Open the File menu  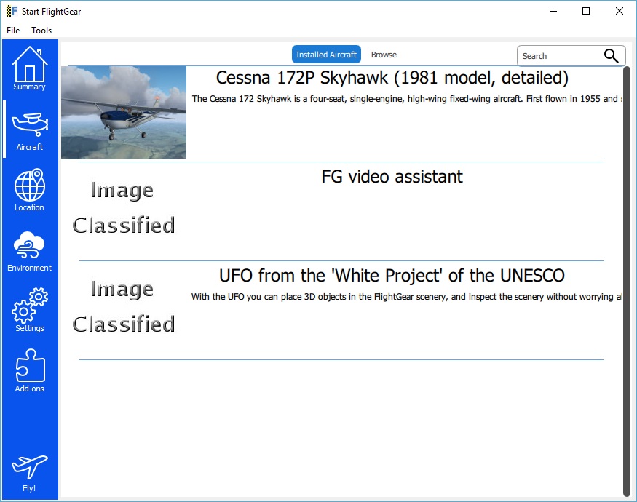13,31
